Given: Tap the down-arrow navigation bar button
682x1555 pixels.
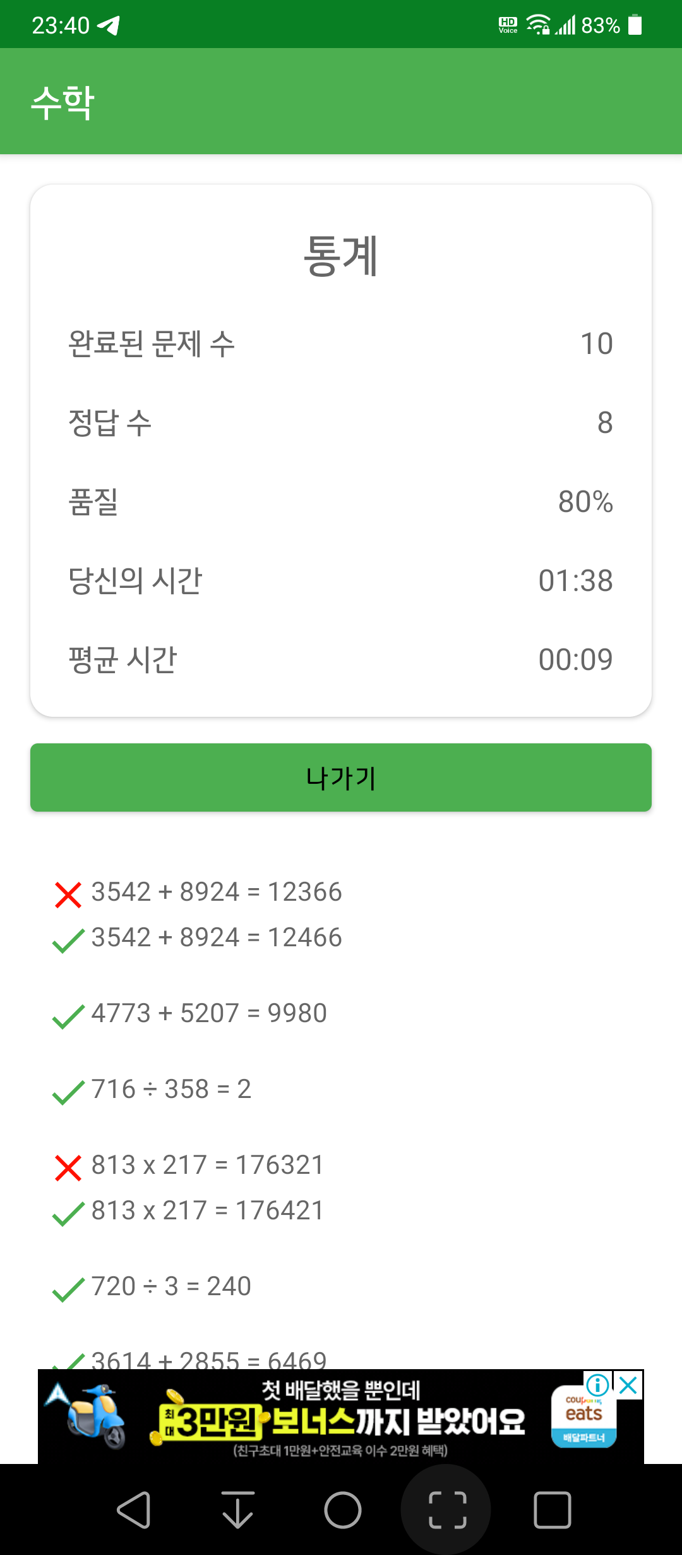Looking at the screenshot, I should pos(238,1510).
